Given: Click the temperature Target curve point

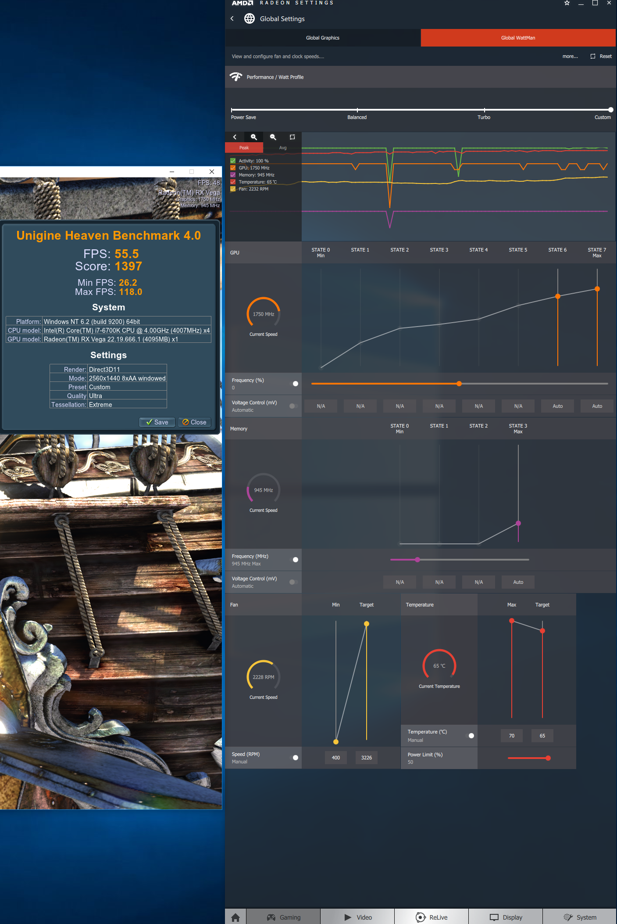Looking at the screenshot, I should coord(542,631).
